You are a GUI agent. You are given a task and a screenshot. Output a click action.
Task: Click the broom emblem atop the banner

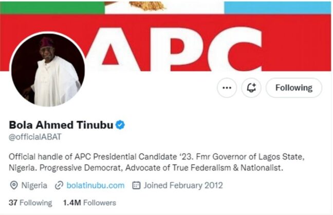point(147,6)
